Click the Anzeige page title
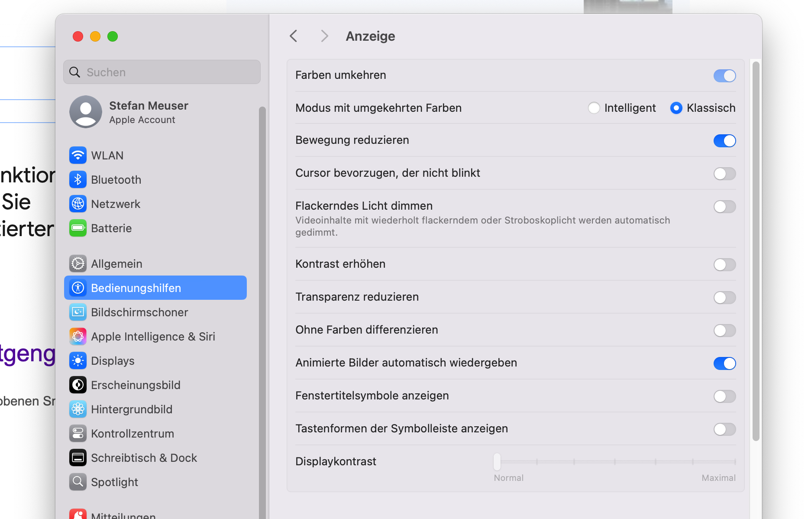Image resolution: width=808 pixels, height=519 pixels. [x=370, y=36]
